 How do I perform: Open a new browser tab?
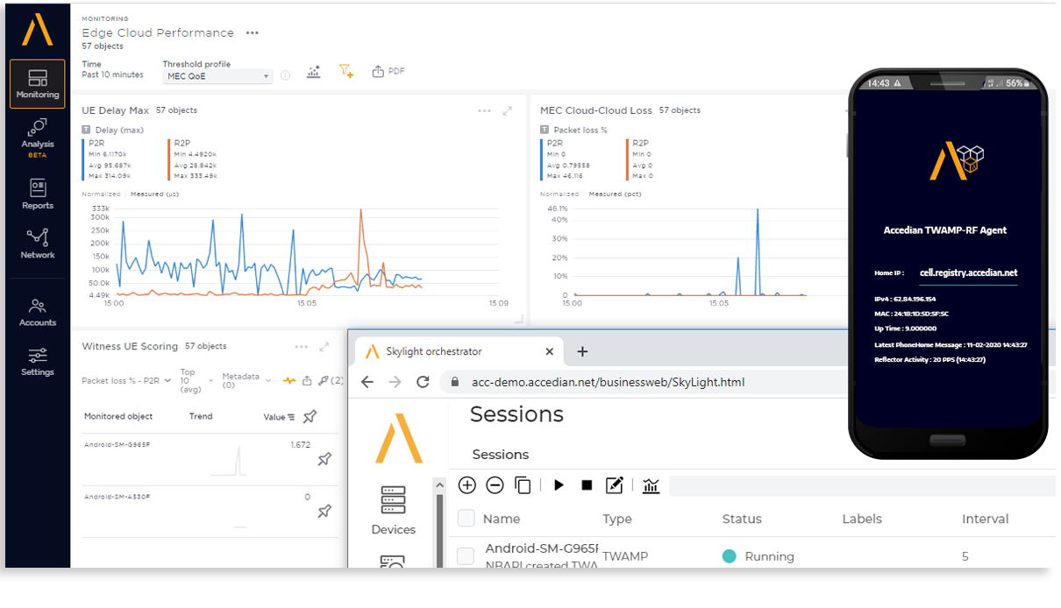point(582,351)
